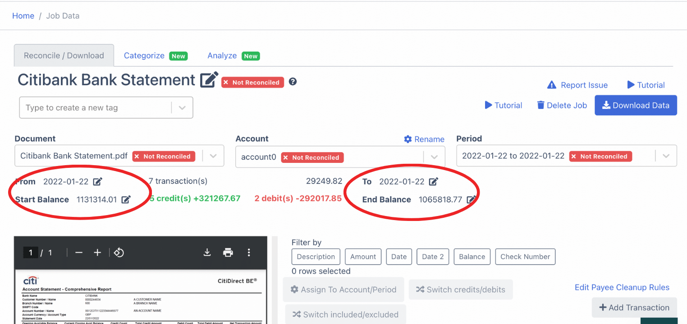The height and width of the screenshot is (324, 687).
Task: Rotate the PDF page
Action: pos(119,252)
